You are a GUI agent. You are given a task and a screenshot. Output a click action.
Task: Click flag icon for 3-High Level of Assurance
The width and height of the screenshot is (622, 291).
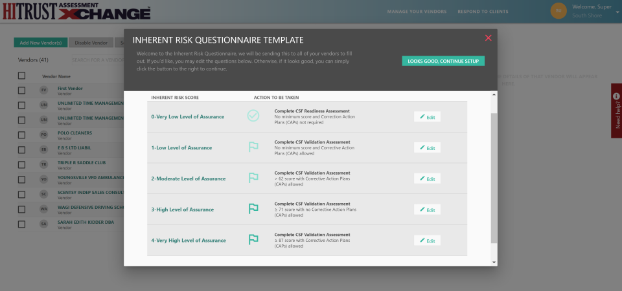click(253, 209)
